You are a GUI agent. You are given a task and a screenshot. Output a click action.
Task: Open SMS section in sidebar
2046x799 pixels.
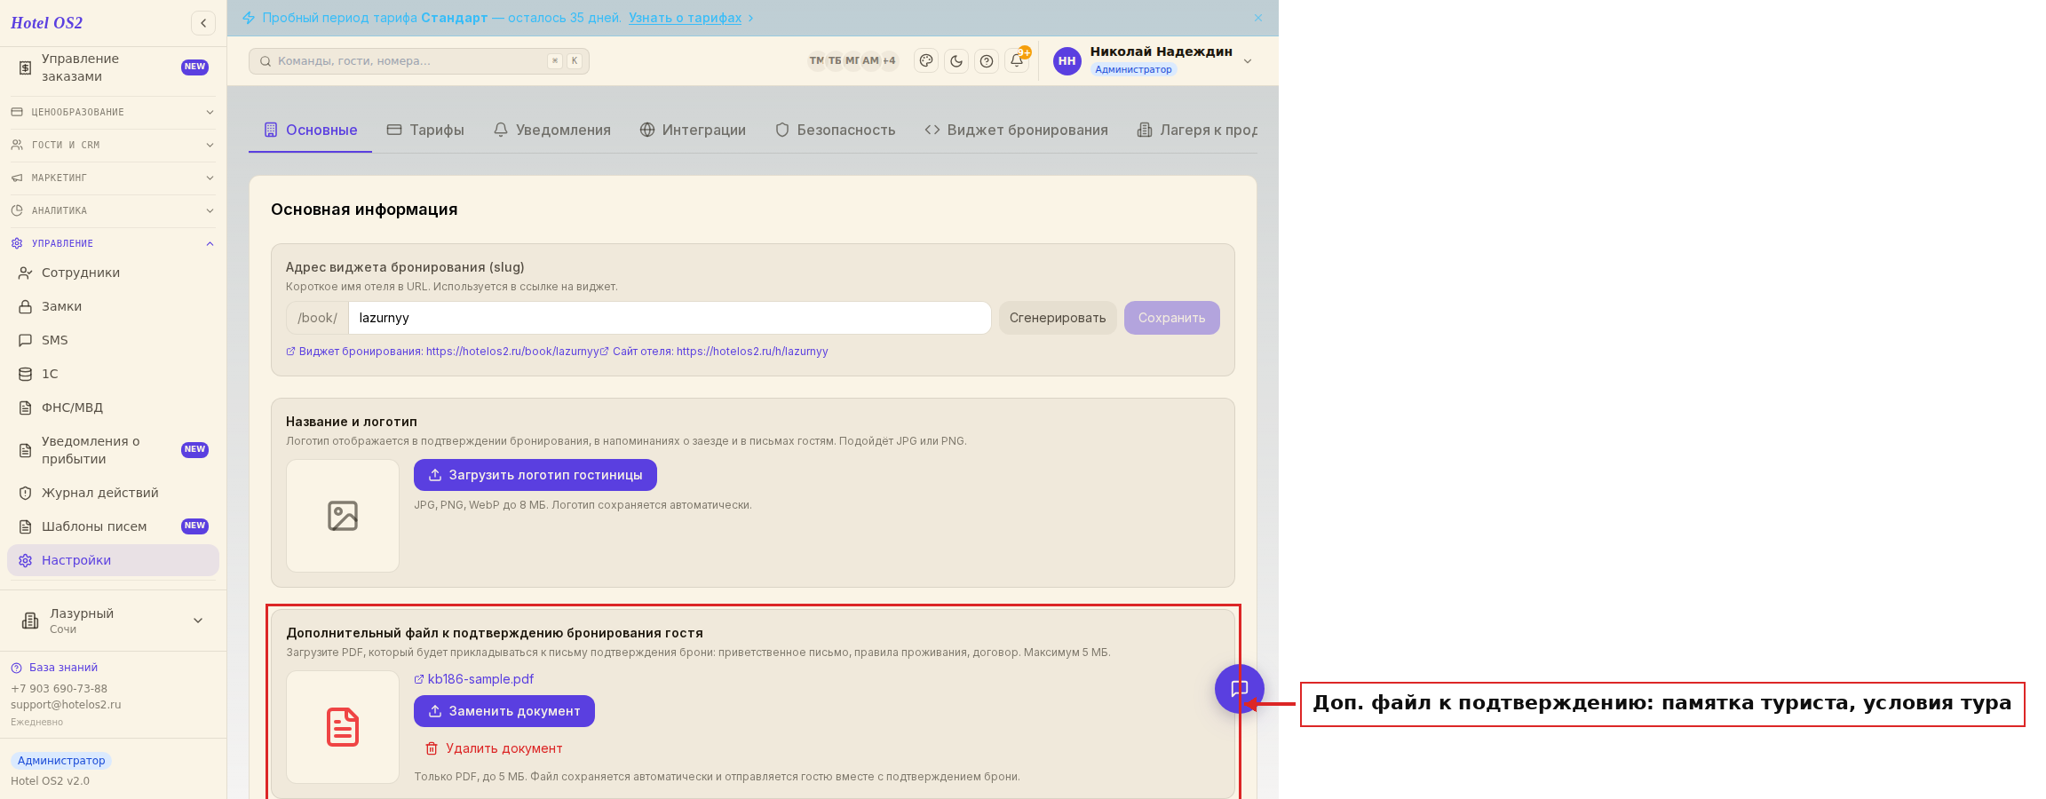tap(113, 340)
